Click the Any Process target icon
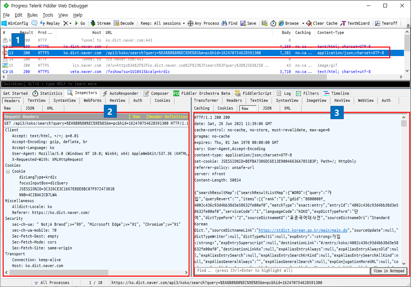 click(191, 23)
